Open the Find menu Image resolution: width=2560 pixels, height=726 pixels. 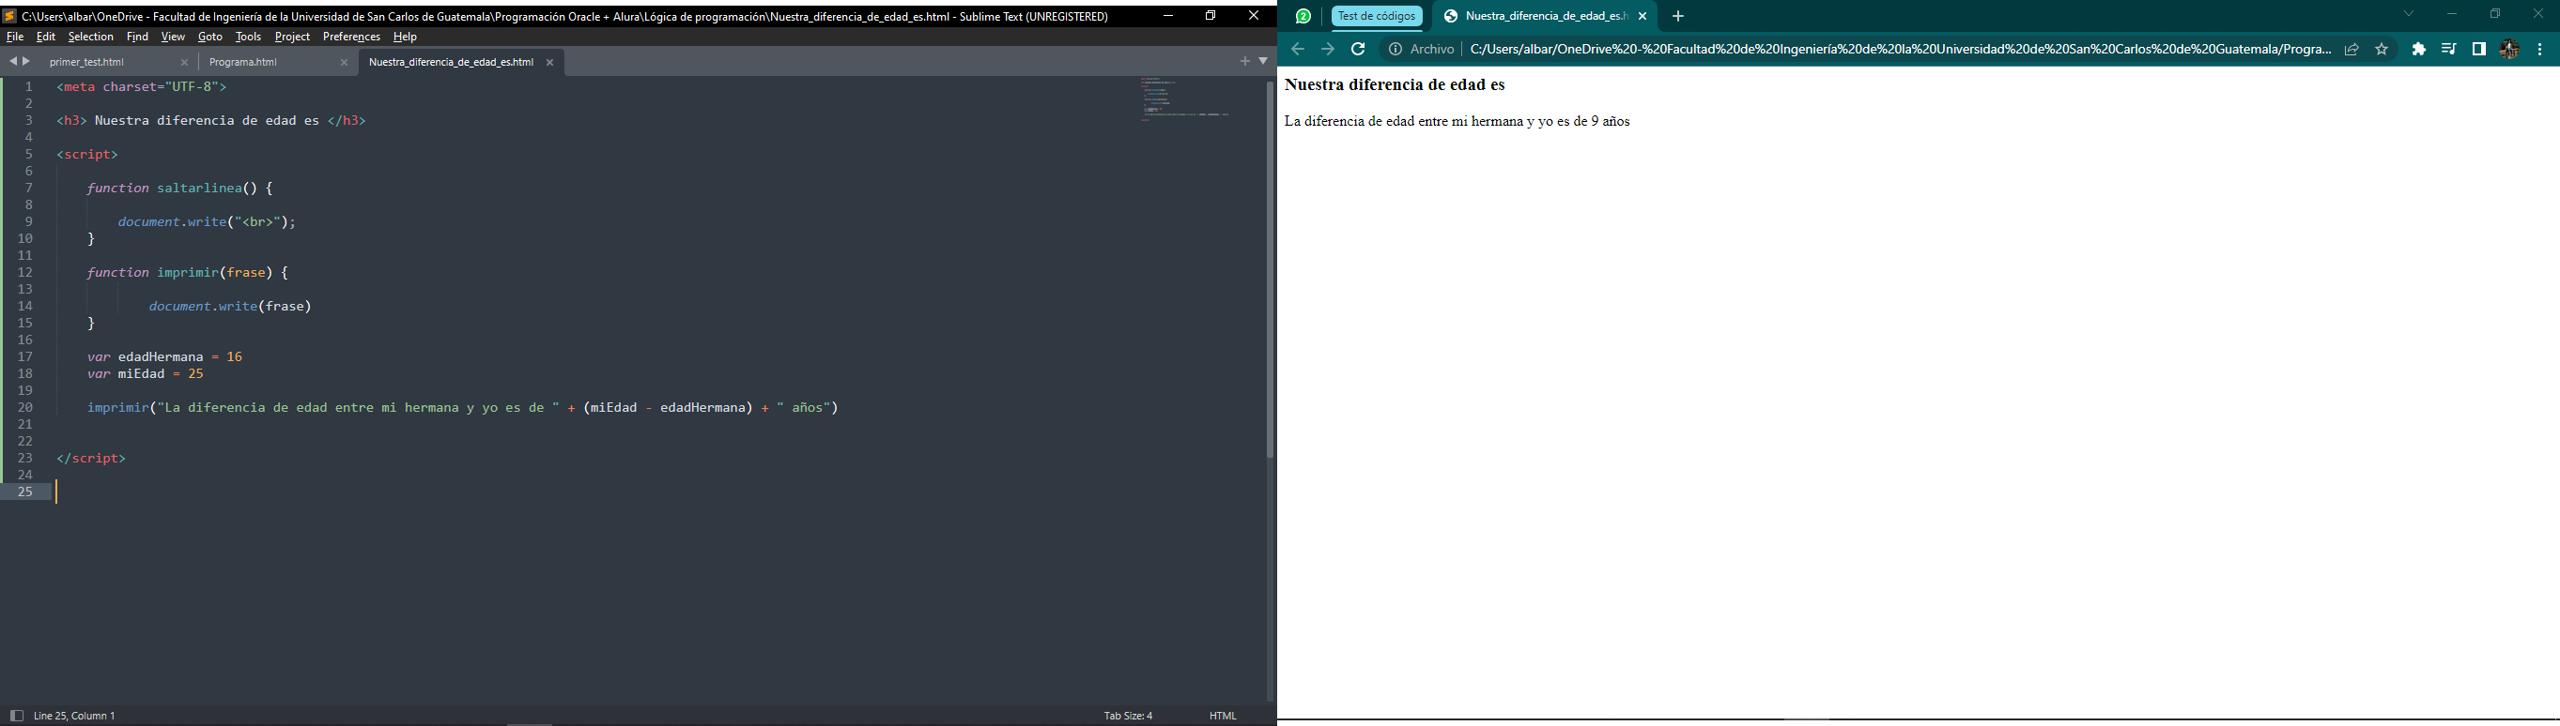(137, 37)
